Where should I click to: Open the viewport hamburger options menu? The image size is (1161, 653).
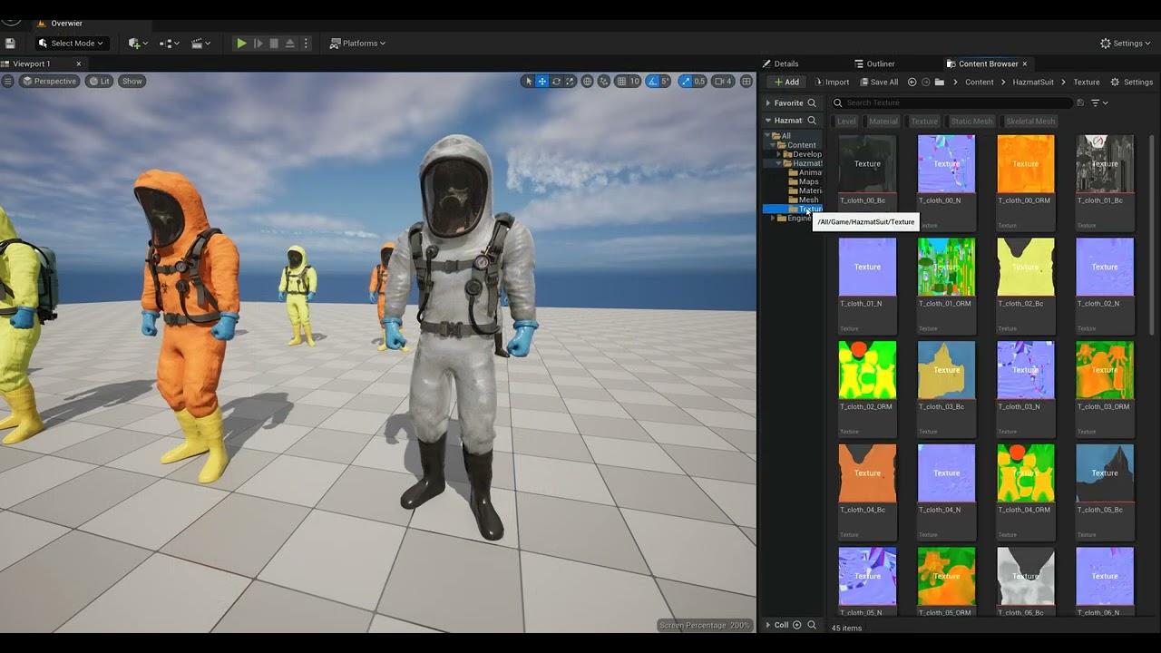(x=8, y=81)
